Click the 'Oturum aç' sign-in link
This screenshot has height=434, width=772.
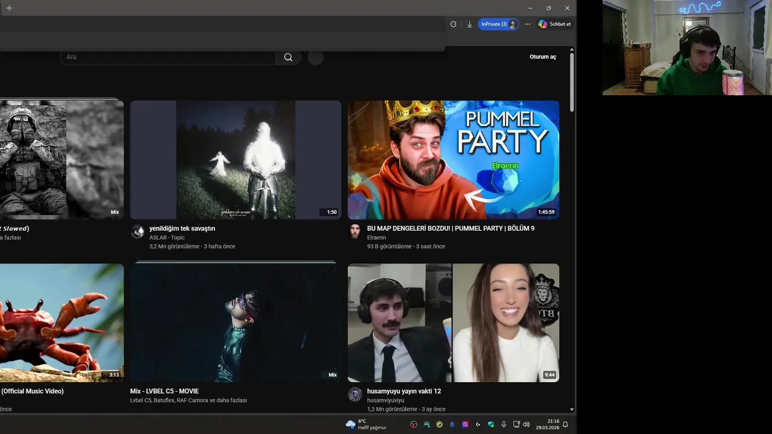point(543,57)
